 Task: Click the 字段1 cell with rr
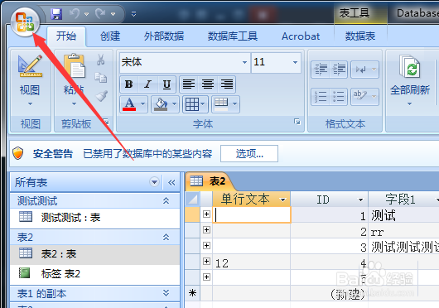(x=403, y=231)
